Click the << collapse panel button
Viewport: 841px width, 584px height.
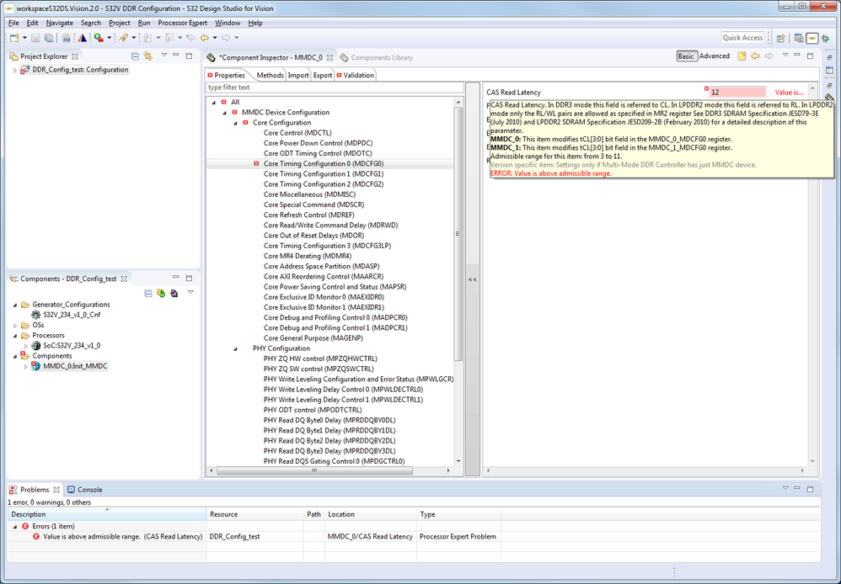(x=473, y=279)
